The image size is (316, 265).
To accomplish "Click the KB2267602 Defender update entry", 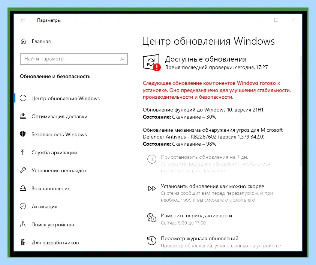I will coord(213,133).
